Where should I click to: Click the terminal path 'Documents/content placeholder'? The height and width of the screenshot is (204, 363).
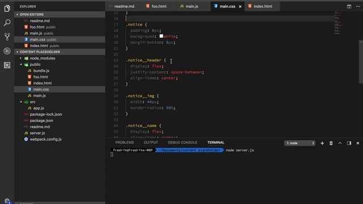[x=189, y=150]
